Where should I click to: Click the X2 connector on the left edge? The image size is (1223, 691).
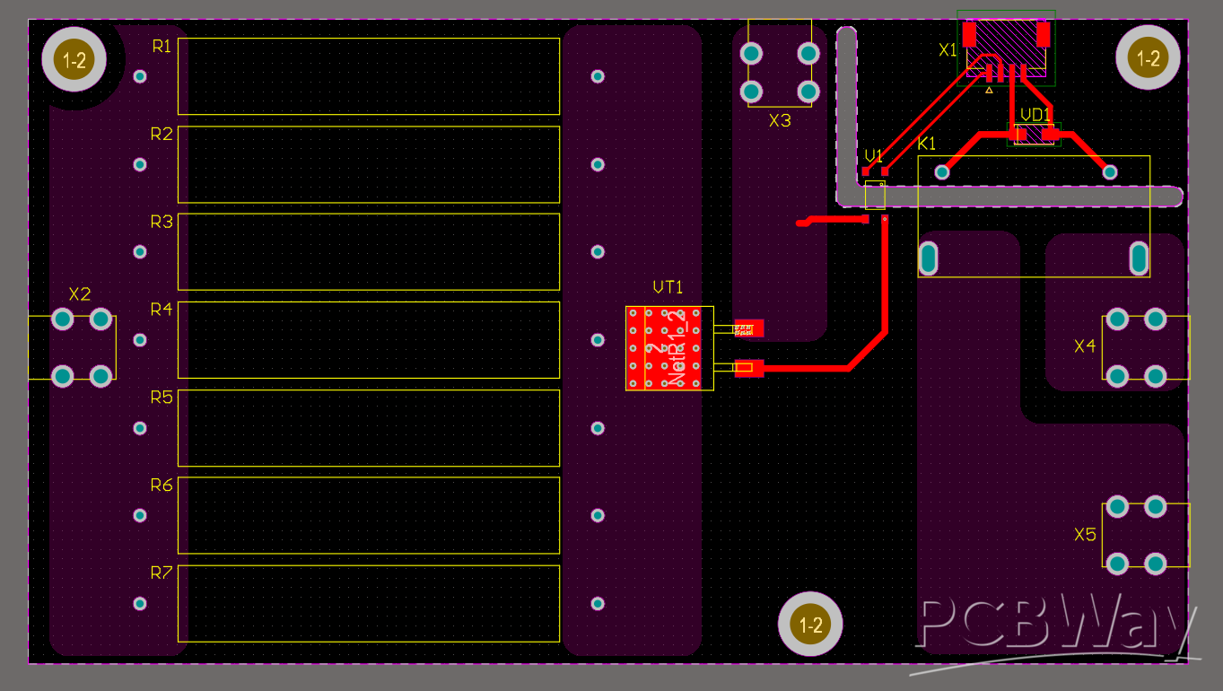[x=81, y=347]
